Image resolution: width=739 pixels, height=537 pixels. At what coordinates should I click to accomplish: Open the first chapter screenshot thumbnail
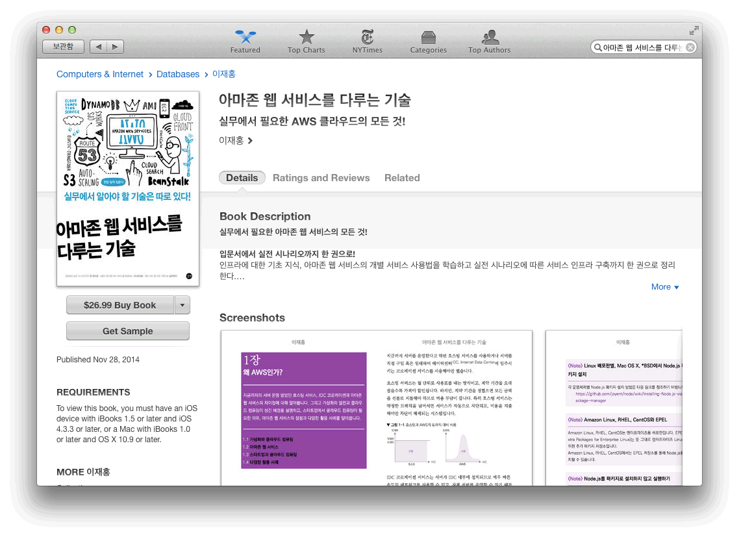[377, 408]
